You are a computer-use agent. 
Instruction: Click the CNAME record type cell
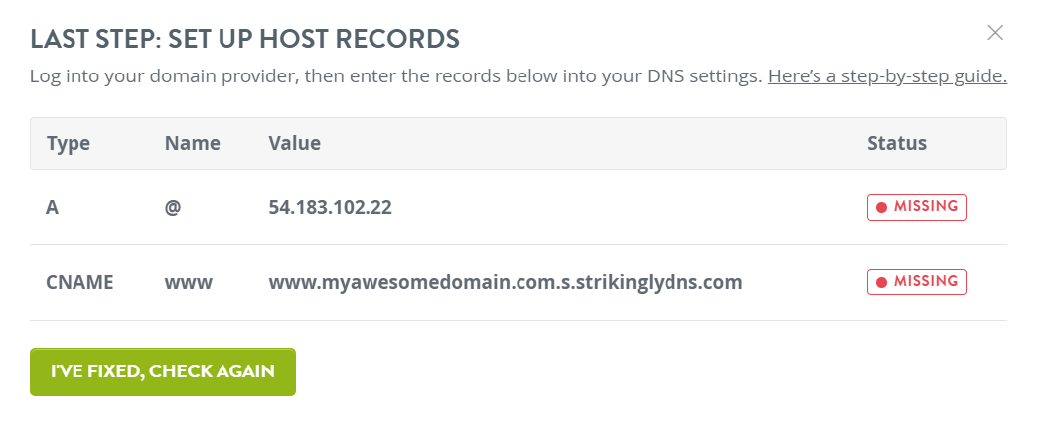click(x=79, y=282)
